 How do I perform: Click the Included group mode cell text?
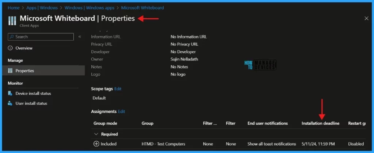[x=108, y=144]
